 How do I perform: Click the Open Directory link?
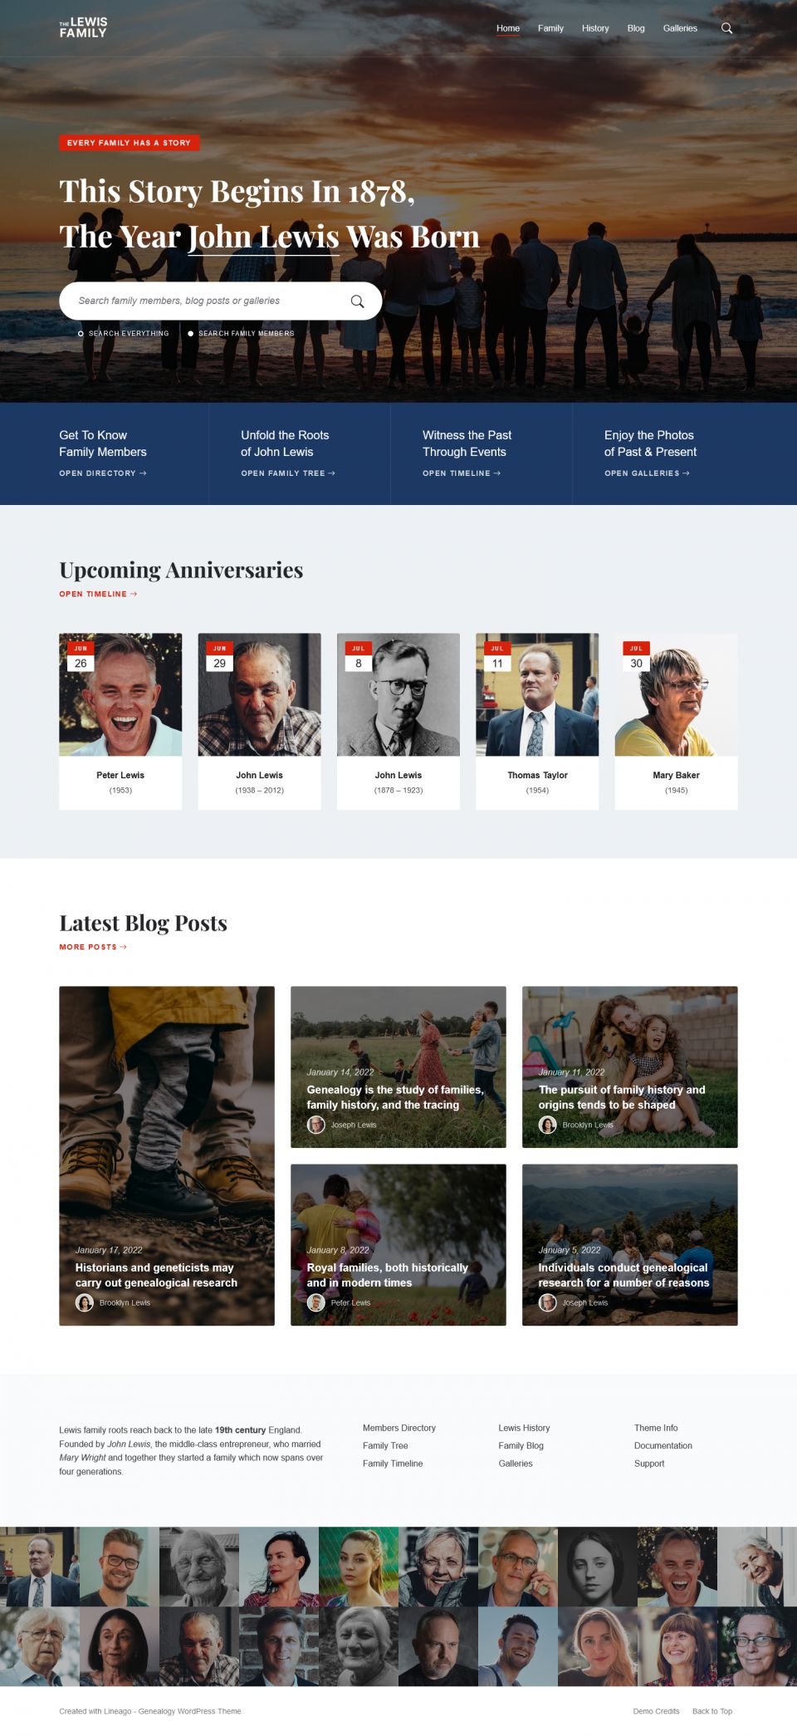[x=103, y=473]
